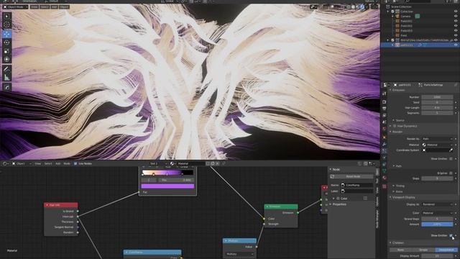460x259 pixels.
Task: Select the 3D Cursor tool
Action: (6, 24)
